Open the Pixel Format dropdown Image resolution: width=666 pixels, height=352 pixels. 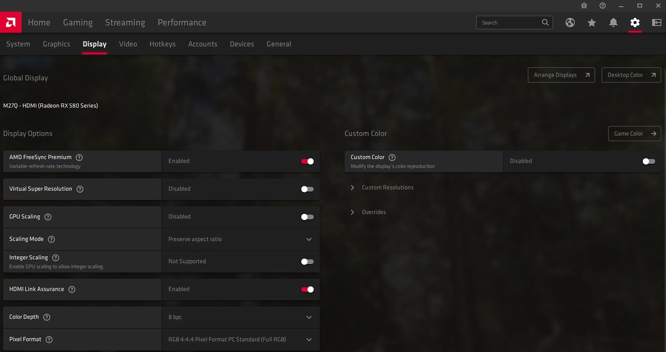(241, 339)
